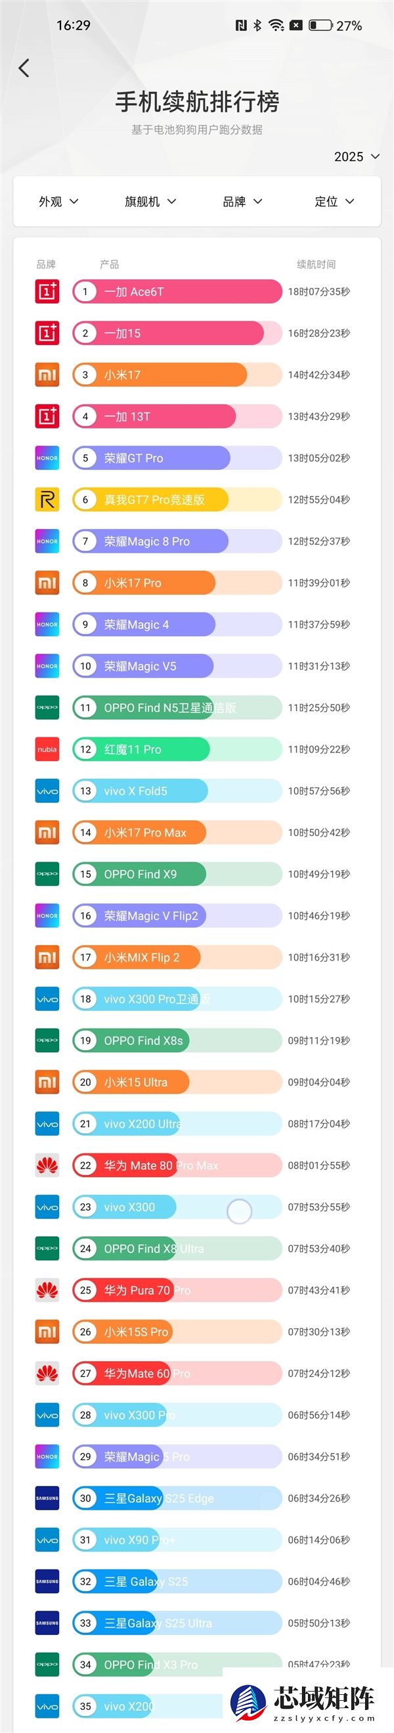Click the nubia logo beside 红魔11 Pro
This screenshot has width=394, height=1733.
(x=47, y=749)
